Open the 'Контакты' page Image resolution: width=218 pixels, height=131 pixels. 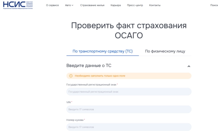pyautogui.click(x=155, y=5)
